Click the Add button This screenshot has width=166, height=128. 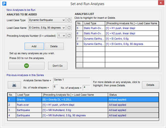coord(34,46)
